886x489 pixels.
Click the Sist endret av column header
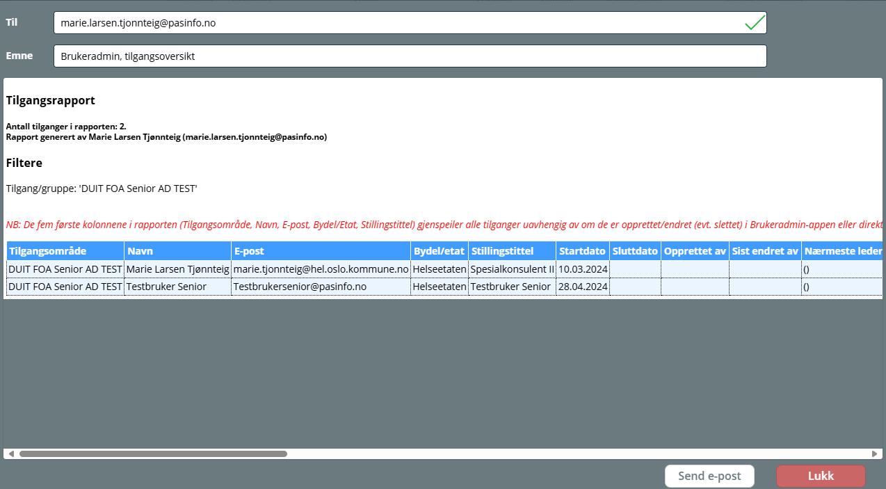pyautogui.click(x=765, y=251)
